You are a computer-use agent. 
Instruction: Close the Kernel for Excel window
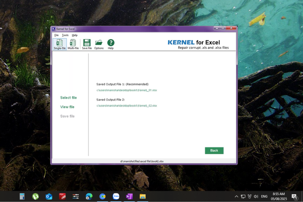231,28
